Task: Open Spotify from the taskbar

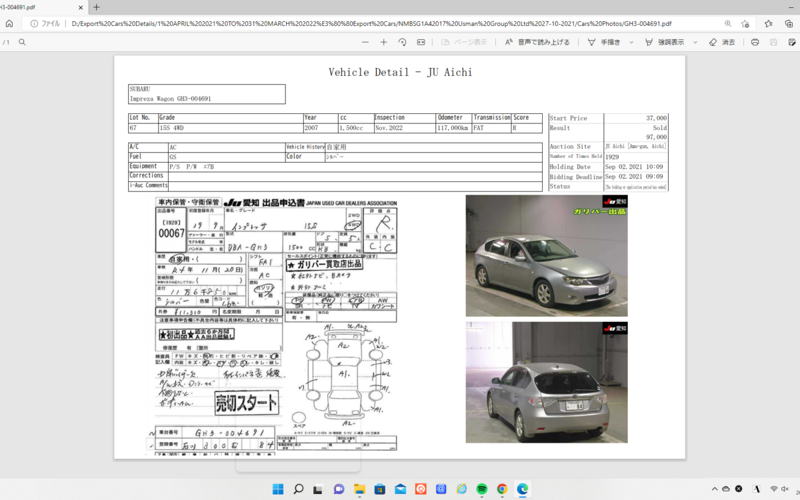Action: pyautogui.click(x=481, y=489)
